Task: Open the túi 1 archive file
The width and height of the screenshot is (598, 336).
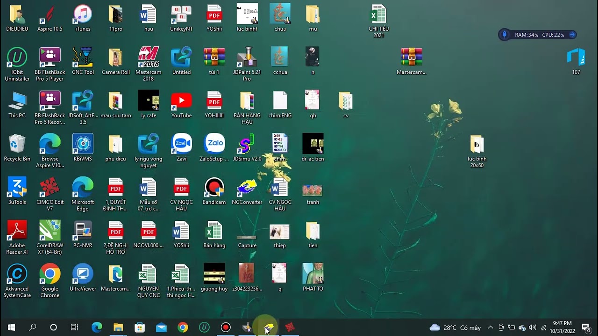Action: (214, 61)
